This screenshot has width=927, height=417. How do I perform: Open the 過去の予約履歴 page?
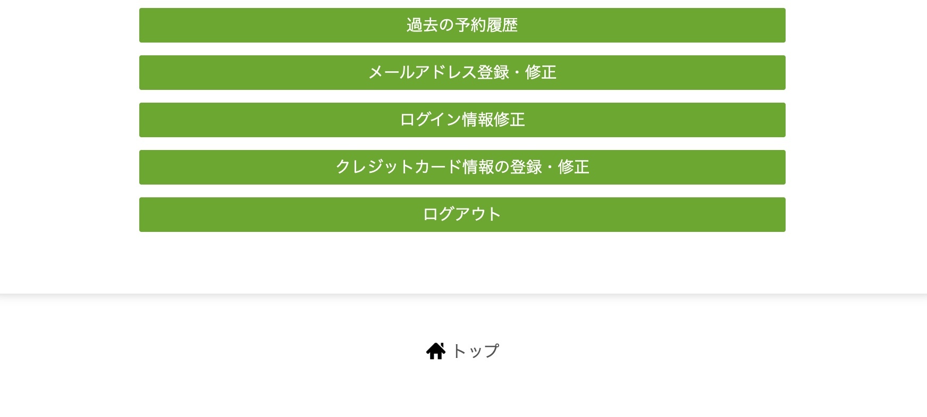click(x=462, y=25)
